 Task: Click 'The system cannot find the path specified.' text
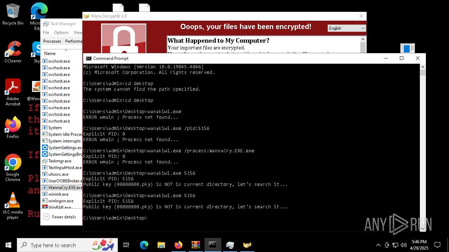pyautogui.click(x=142, y=89)
